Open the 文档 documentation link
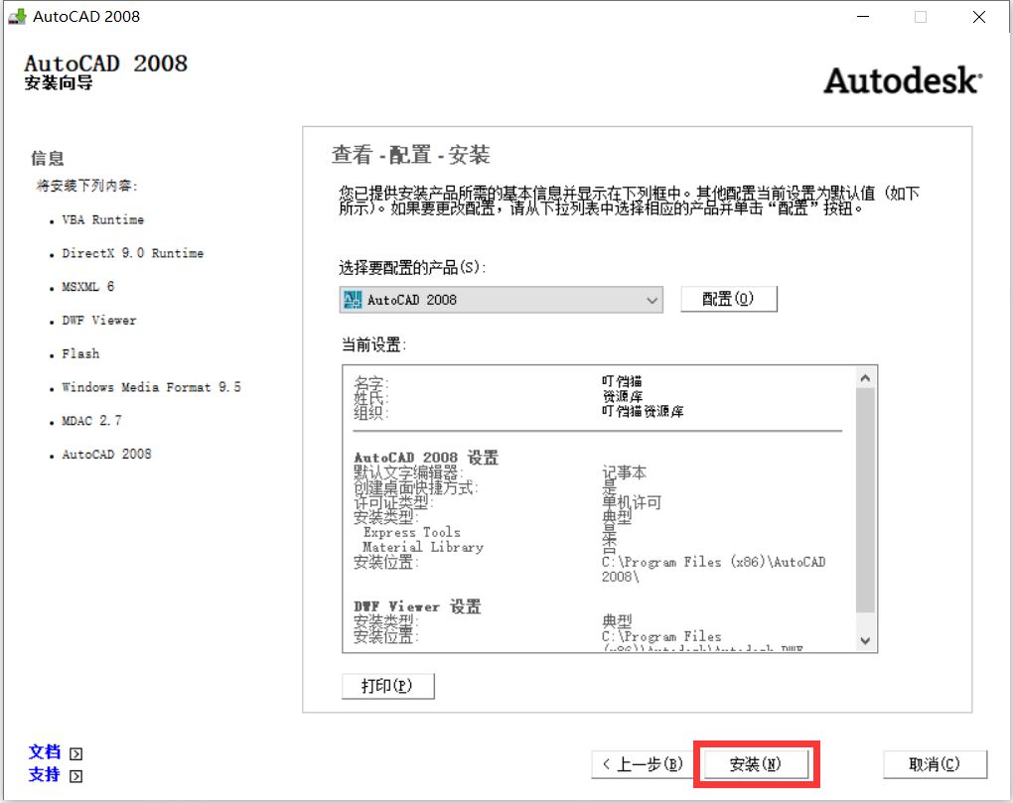 (x=45, y=752)
